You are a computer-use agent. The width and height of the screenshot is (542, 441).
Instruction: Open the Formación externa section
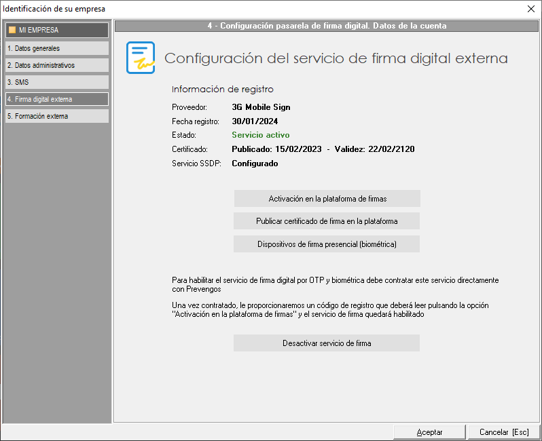tap(56, 116)
